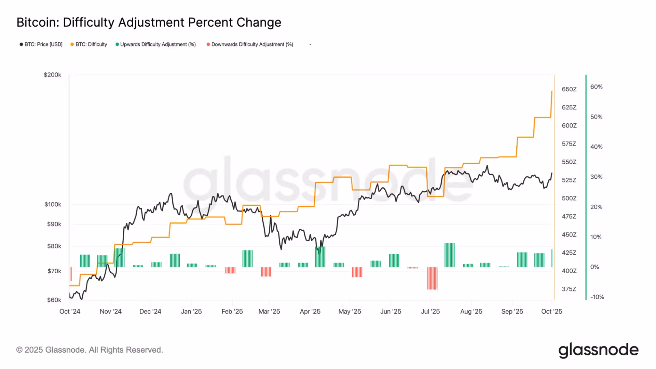This screenshot has height=369, width=656.
Task: Select the Jan '25 label on time axis
Action: [x=191, y=311]
